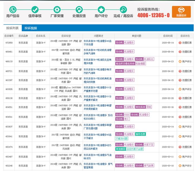The image size is (195, 171).
Task: Open complaint 东风本田CR-V发动机机油增多有汽油味
Action: click(x=97, y=52)
